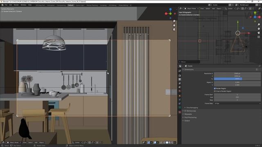Open the Object properties tab icon

click(180, 96)
